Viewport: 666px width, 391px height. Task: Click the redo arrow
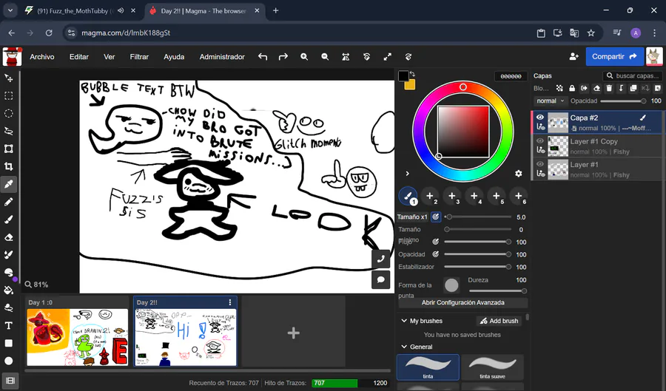(x=283, y=57)
